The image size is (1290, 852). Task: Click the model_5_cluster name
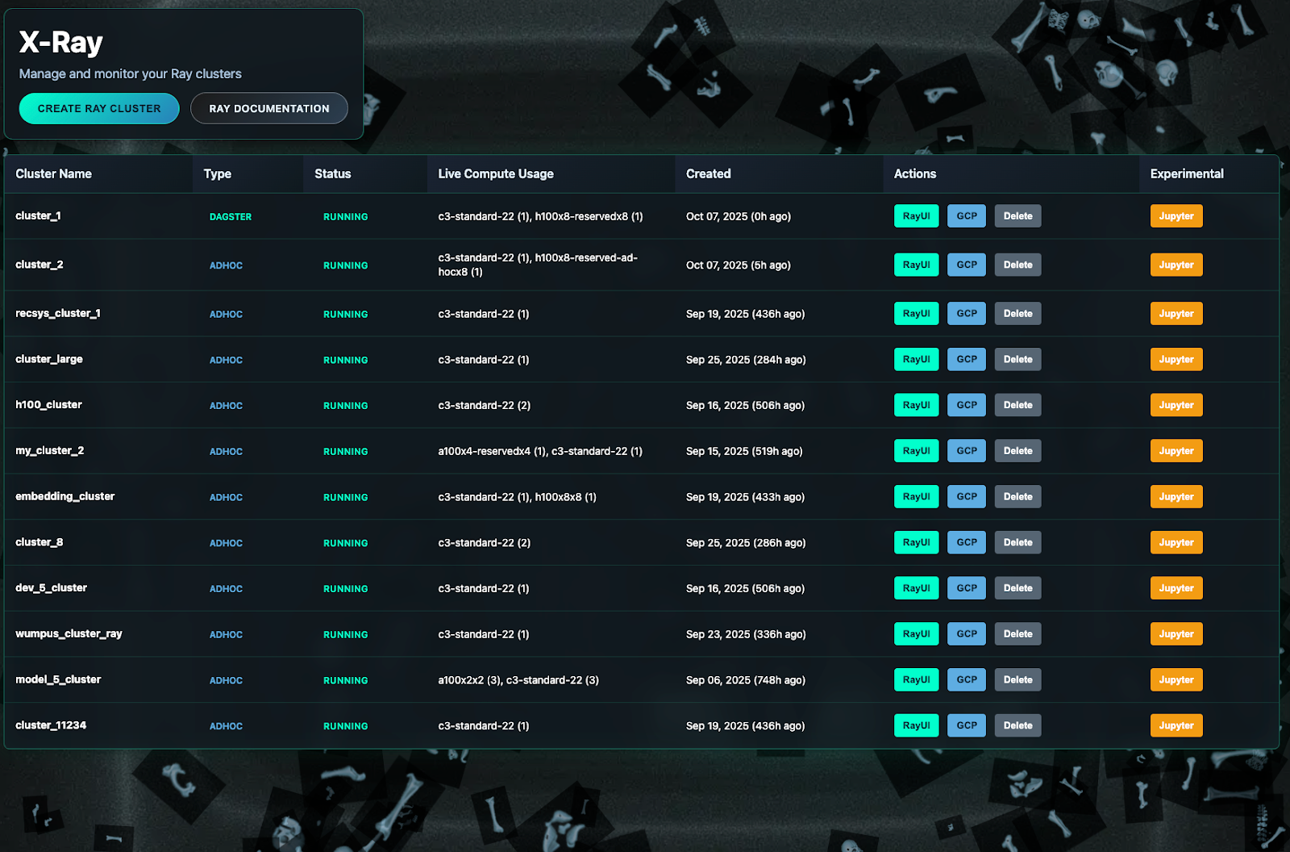58,680
